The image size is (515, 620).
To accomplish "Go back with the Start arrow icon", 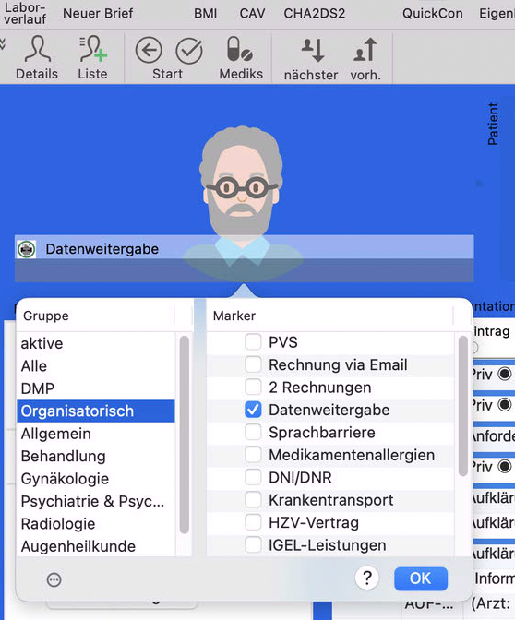I will 149,51.
